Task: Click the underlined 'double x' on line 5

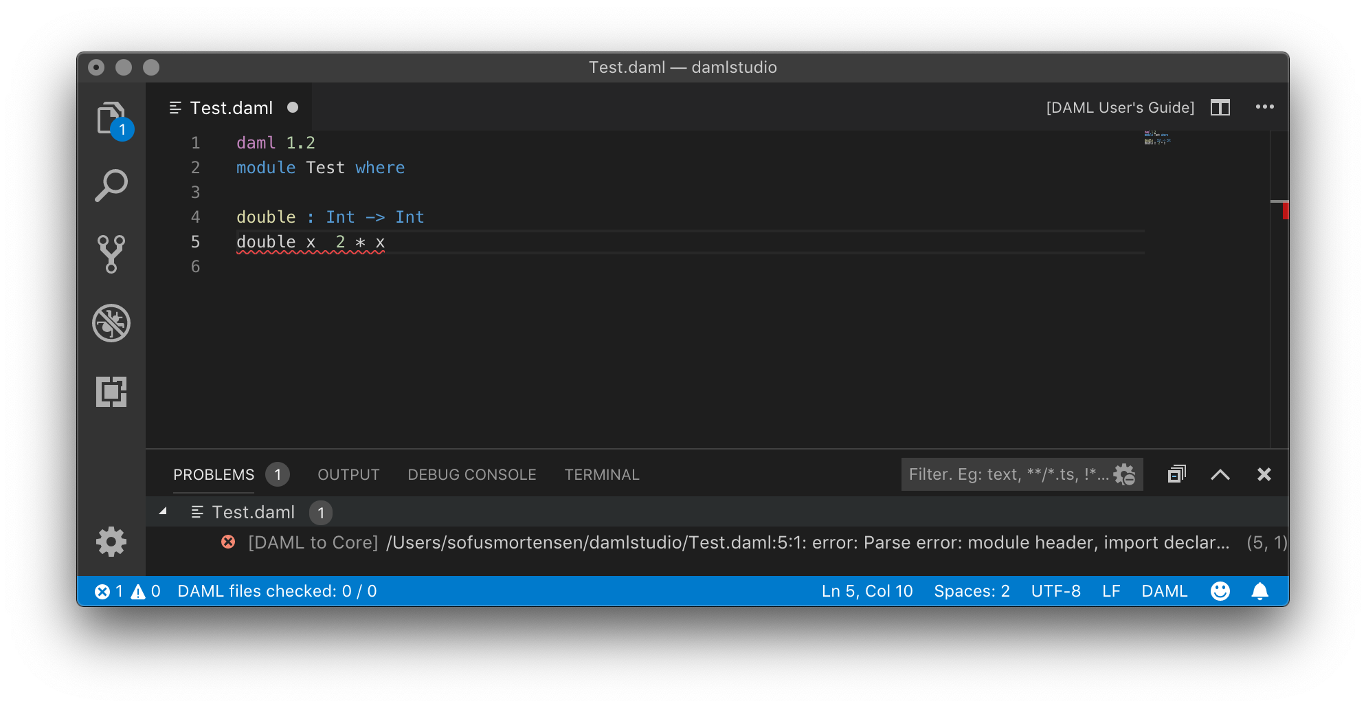Action: [276, 242]
